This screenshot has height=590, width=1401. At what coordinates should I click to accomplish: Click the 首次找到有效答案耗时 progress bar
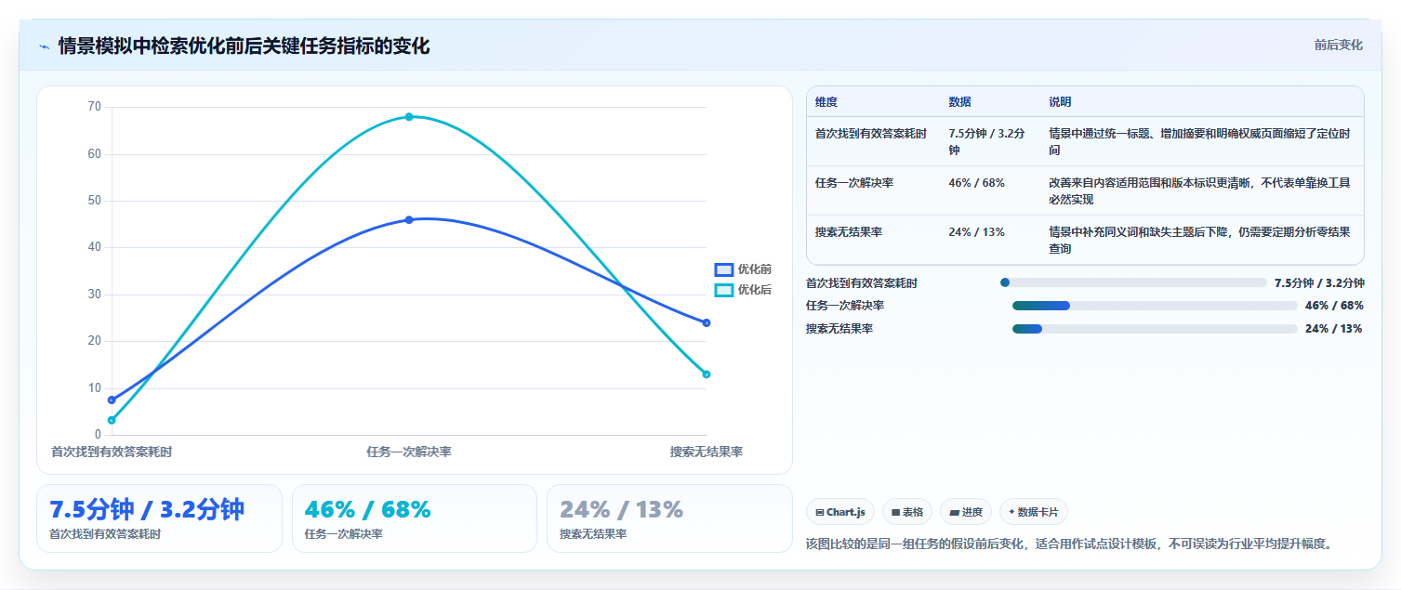1133,282
